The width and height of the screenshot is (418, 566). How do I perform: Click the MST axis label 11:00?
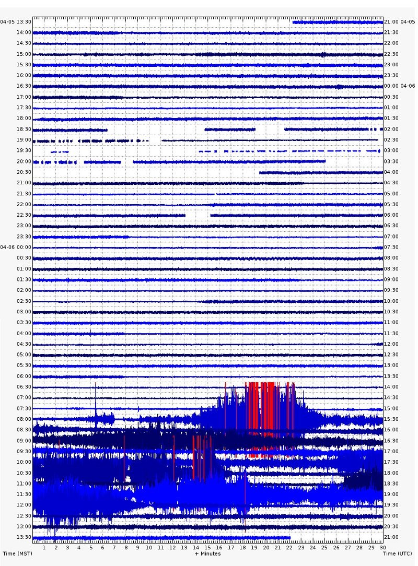tap(24, 484)
